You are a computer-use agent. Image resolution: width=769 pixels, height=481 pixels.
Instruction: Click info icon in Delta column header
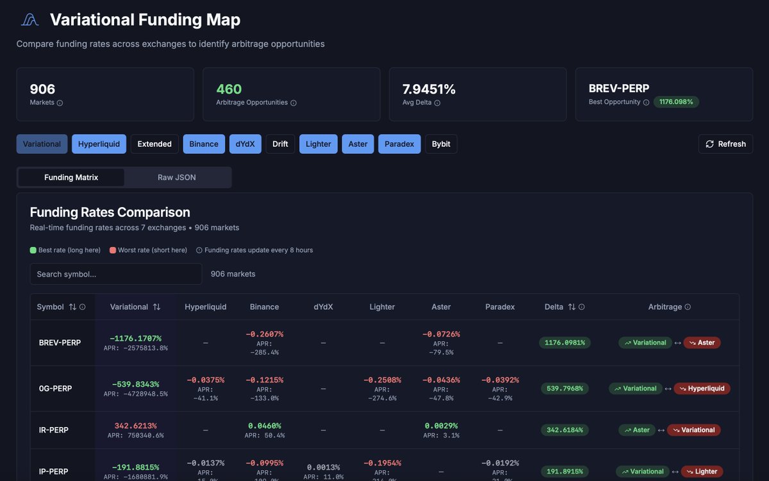[x=581, y=307]
